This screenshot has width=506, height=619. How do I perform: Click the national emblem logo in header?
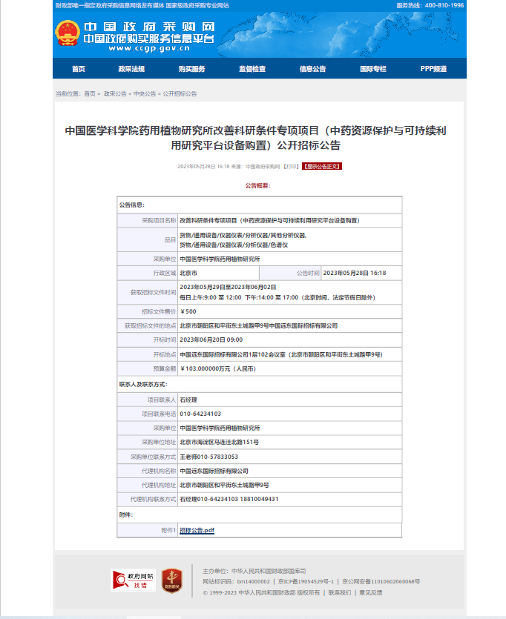68,33
